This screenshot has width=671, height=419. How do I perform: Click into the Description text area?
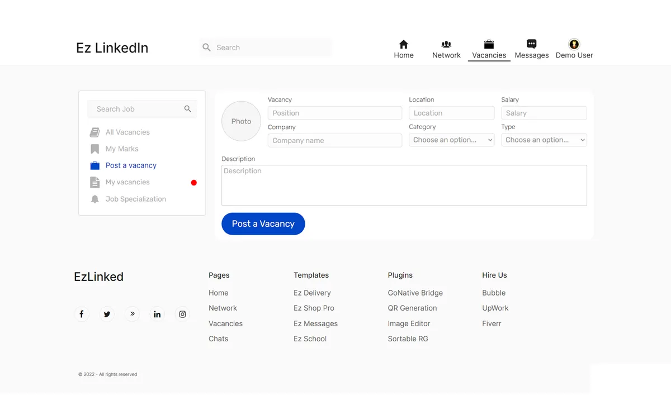(x=404, y=185)
